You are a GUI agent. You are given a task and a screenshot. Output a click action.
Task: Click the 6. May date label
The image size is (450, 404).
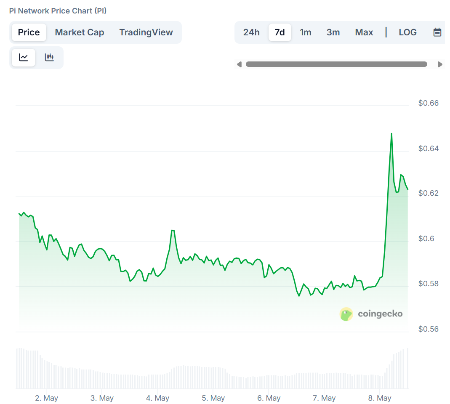click(x=269, y=398)
